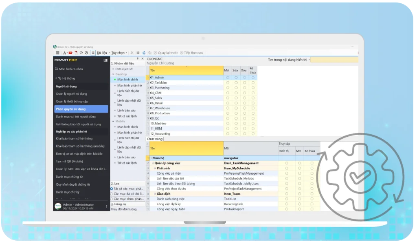Select the 03_Purchasing row
This screenshot has width=417, height=244.
pos(159,88)
